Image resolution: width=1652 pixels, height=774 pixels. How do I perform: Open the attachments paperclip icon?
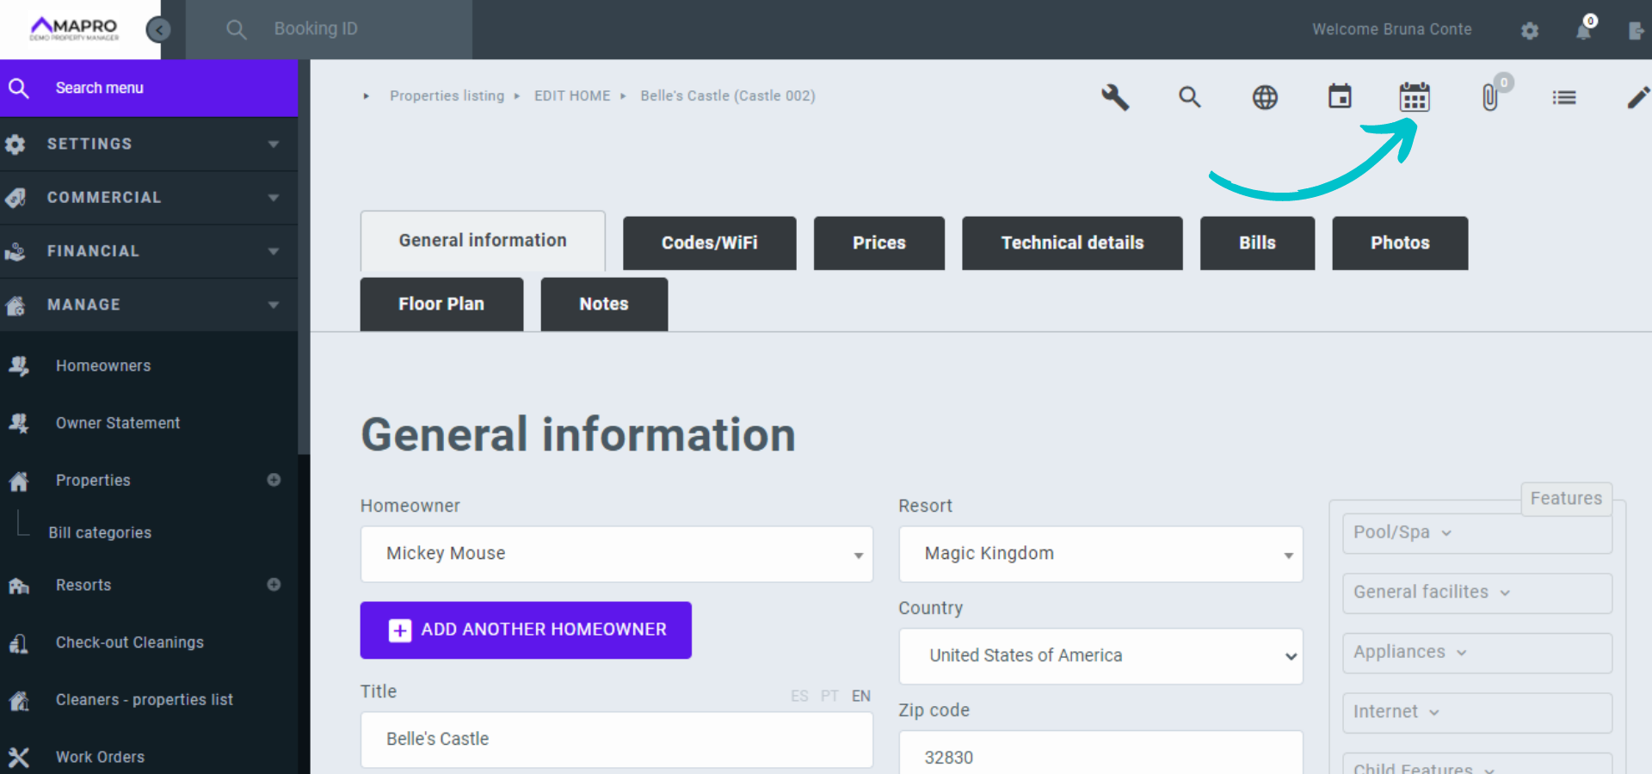(1490, 97)
